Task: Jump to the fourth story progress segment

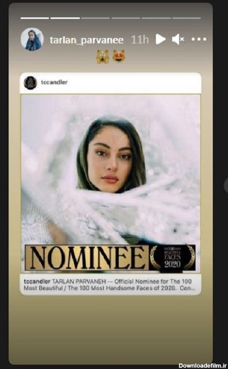Action: coord(126,18)
